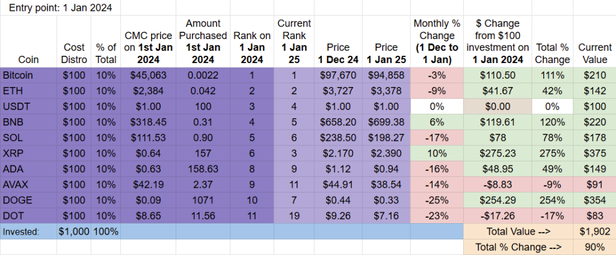The height and width of the screenshot is (255, 616).
Task: Select the Total Value cell showing $1,902
Action: coord(594,232)
